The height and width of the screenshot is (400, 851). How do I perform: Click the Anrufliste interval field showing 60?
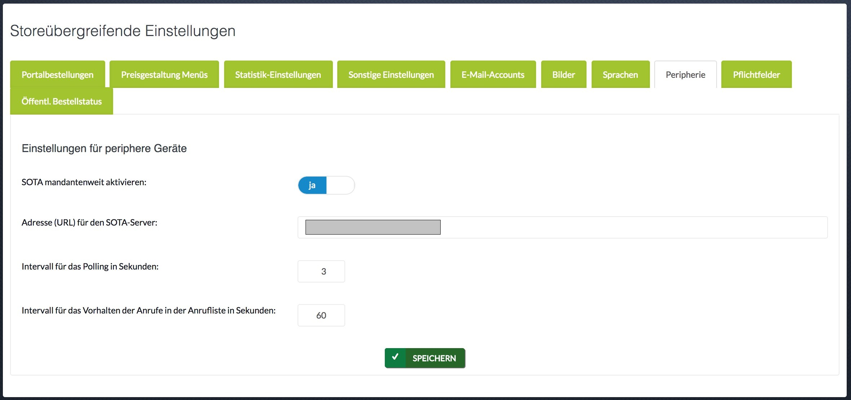[x=321, y=315]
